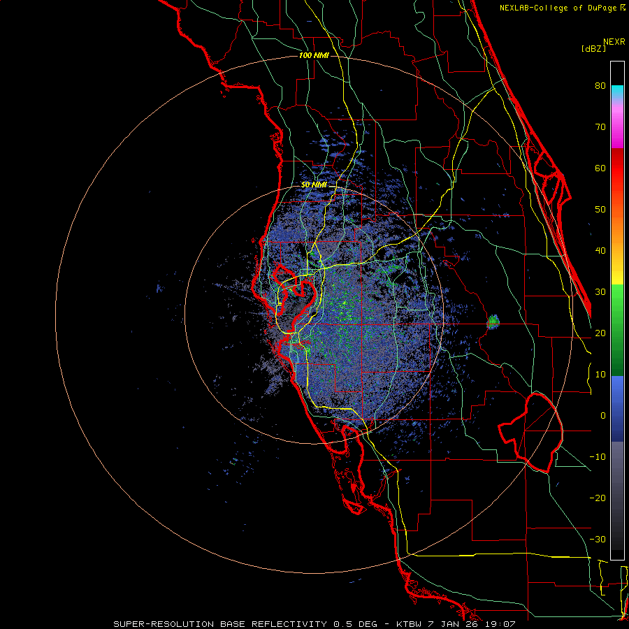The height and width of the screenshot is (629, 629).
Task: Click the gray segment of the color bar
Action: pyautogui.click(x=617, y=496)
